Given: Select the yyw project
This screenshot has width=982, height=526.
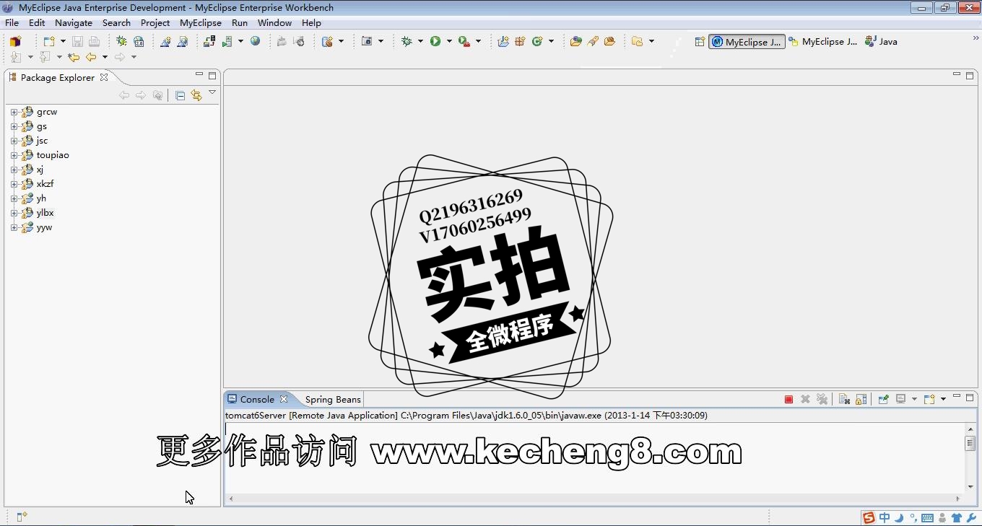Looking at the screenshot, I should click(x=44, y=227).
